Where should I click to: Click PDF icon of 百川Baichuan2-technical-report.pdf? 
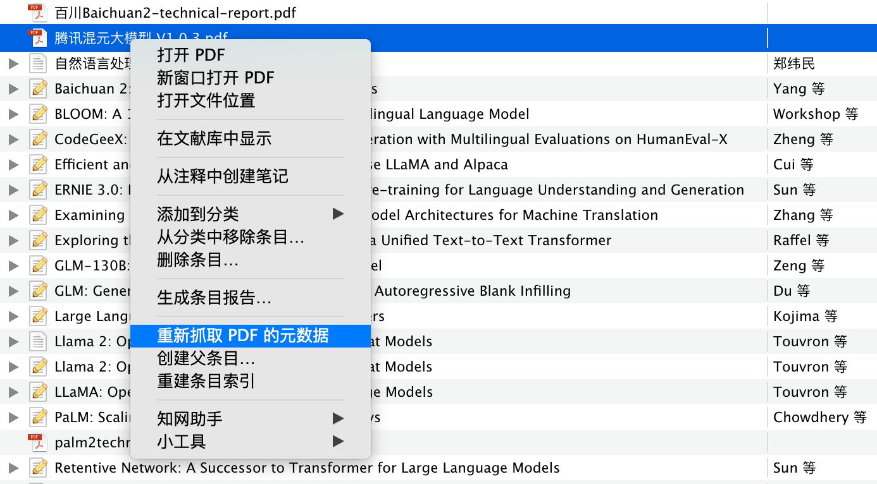pyautogui.click(x=38, y=13)
